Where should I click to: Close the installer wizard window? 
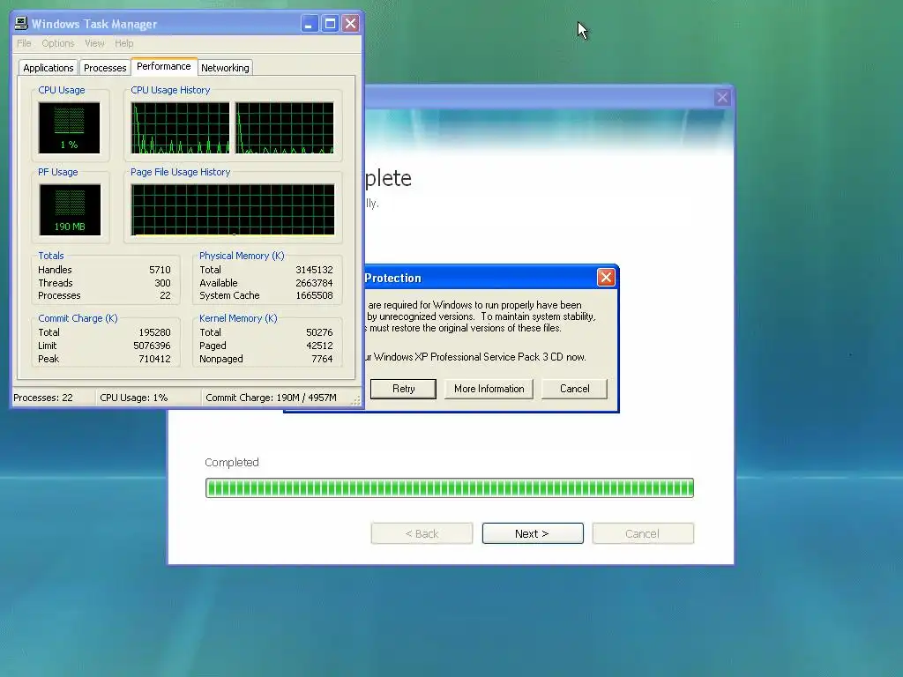pos(722,97)
